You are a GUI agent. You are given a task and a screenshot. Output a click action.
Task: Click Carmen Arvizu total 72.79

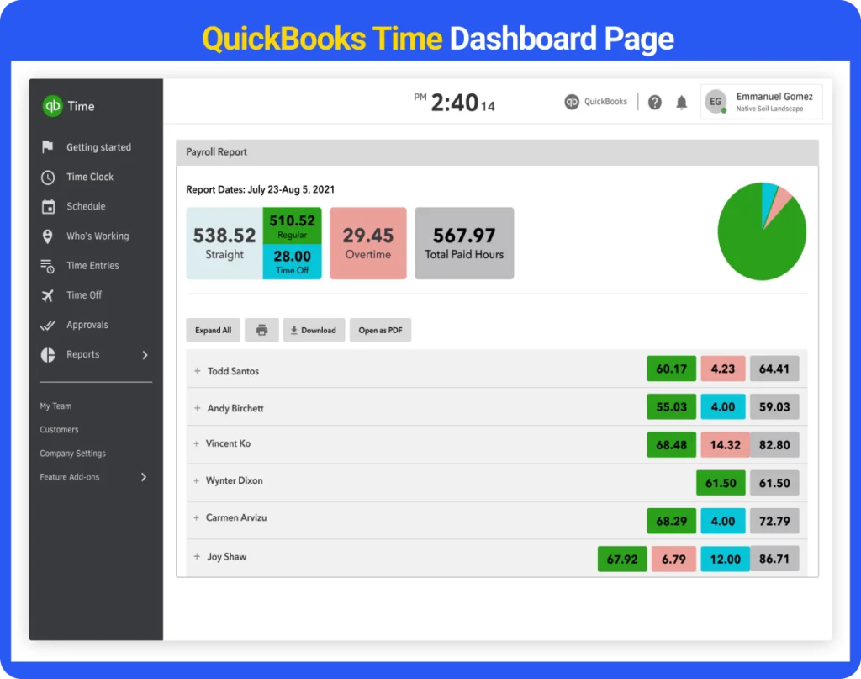pos(774,521)
